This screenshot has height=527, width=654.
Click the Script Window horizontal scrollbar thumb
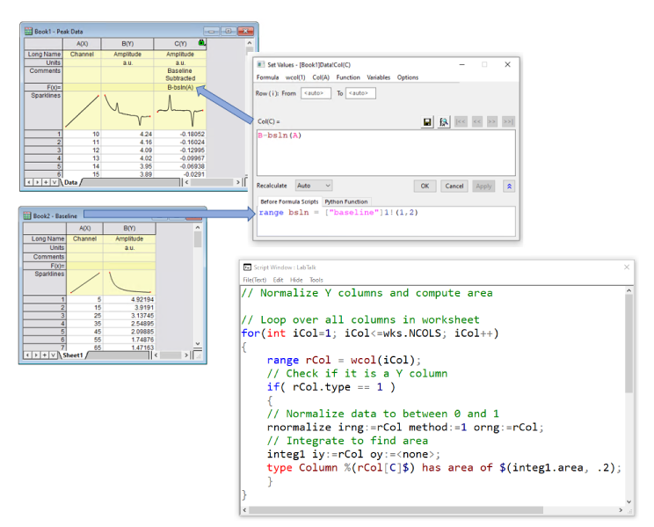coord(396,510)
